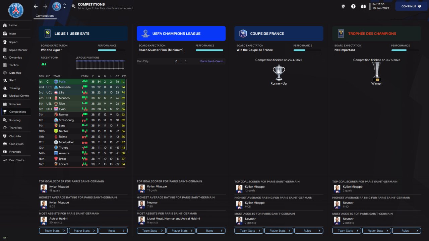Image resolution: width=429 pixels, height=241 pixels.
Task: Click Achraf Hakimi's face under Ligue 1 assists
Action: tap(43, 221)
